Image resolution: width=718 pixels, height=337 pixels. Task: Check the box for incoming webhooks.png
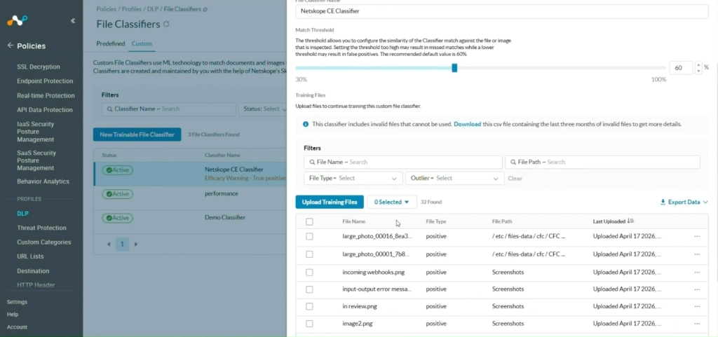[x=309, y=272]
